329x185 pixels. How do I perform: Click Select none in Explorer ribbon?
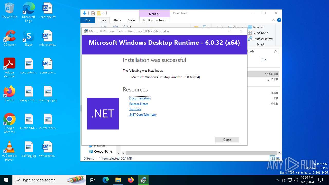tap(258, 33)
